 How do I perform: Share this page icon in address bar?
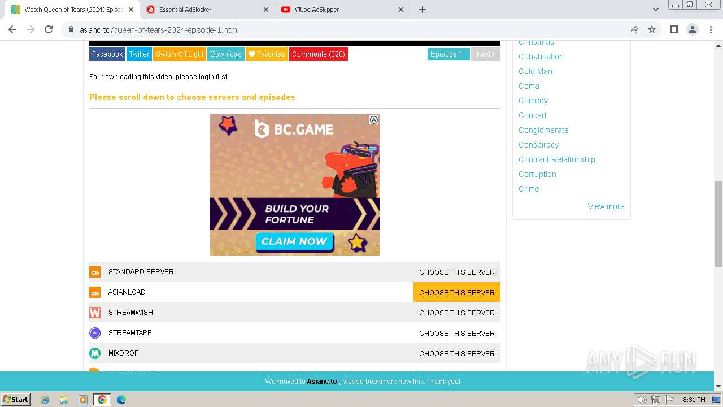(634, 29)
